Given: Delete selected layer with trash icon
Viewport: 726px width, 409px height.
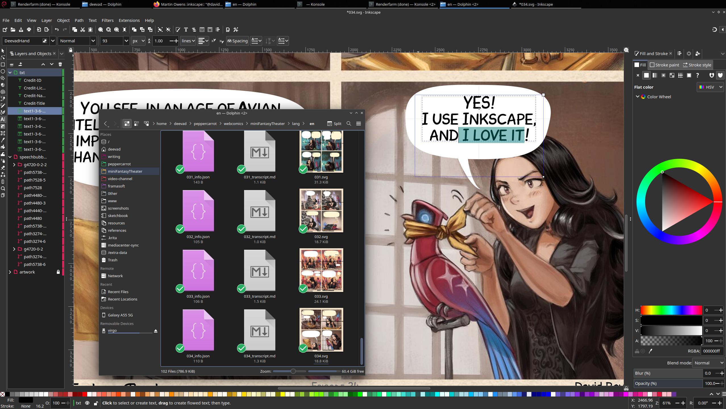Looking at the screenshot, I should pyautogui.click(x=60, y=64).
